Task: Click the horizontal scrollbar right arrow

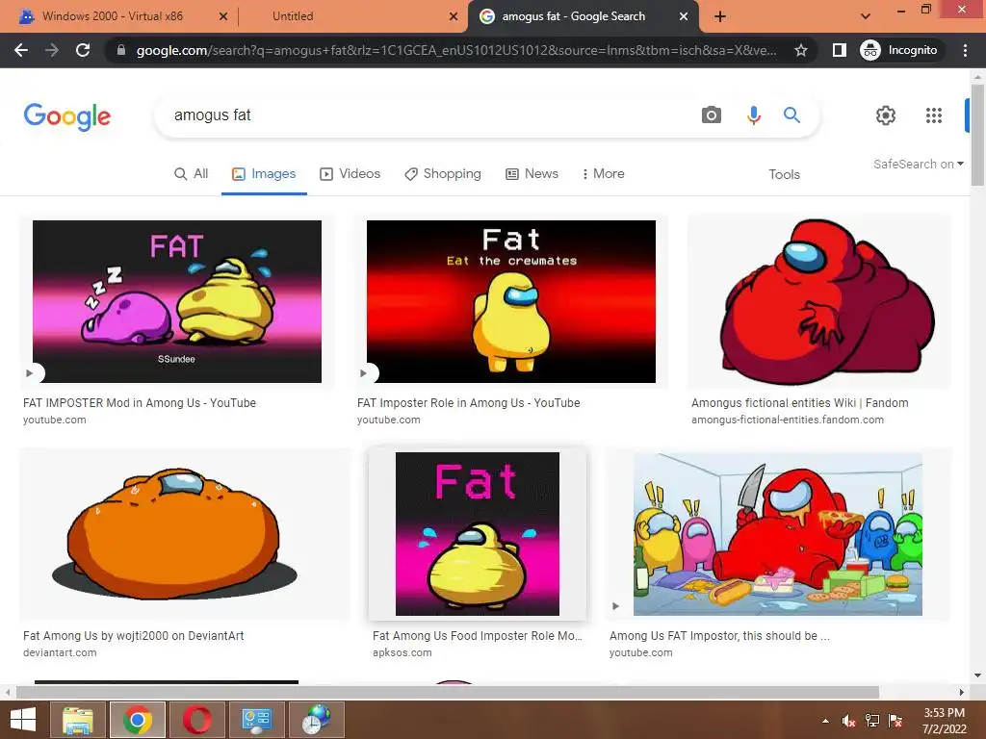Action: pyautogui.click(x=962, y=693)
